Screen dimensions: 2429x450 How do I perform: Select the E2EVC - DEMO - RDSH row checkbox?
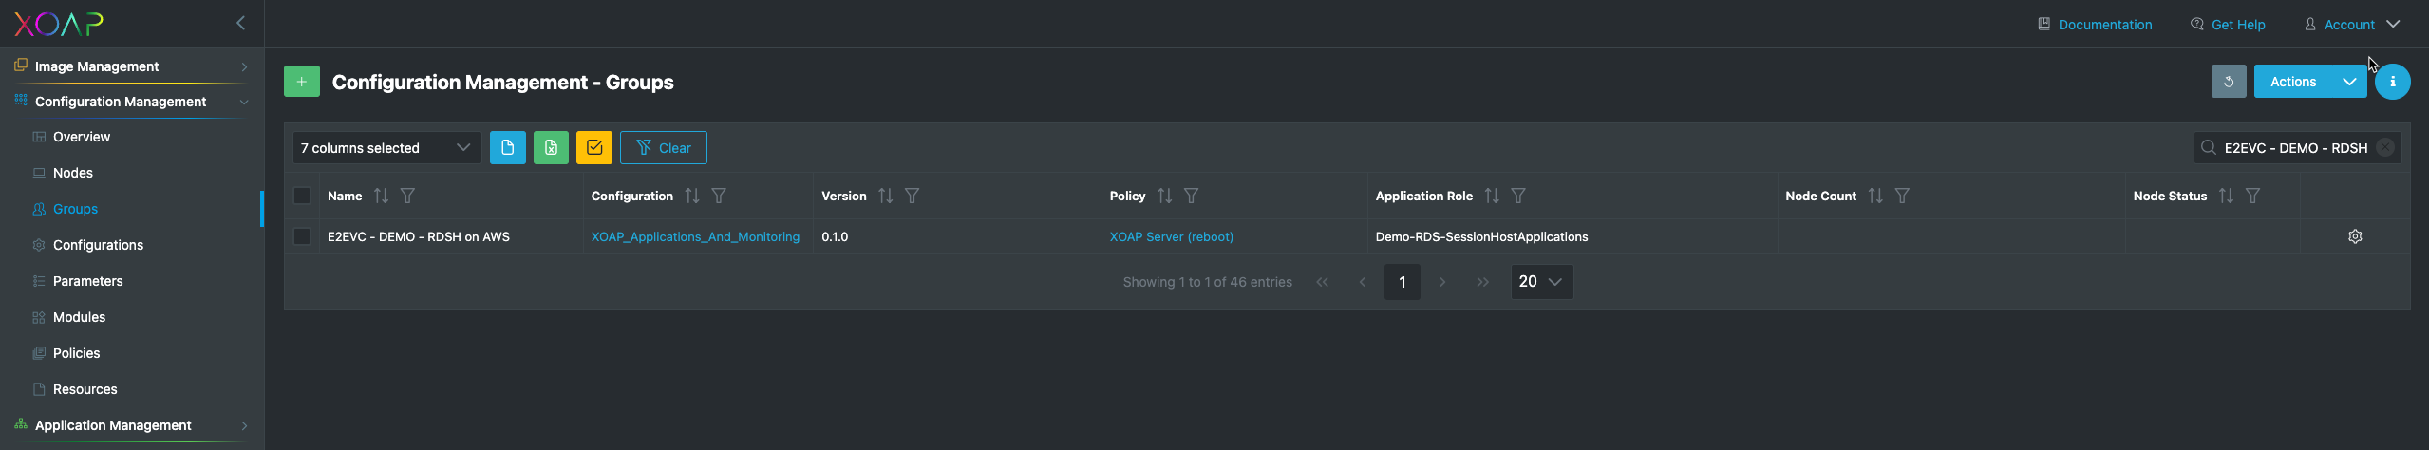(302, 236)
